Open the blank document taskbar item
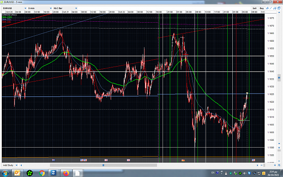This screenshot has width=283, height=177. click(x=77, y=173)
